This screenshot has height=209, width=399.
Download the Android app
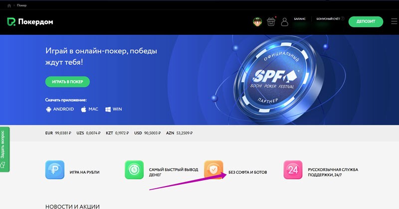(60, 109)
